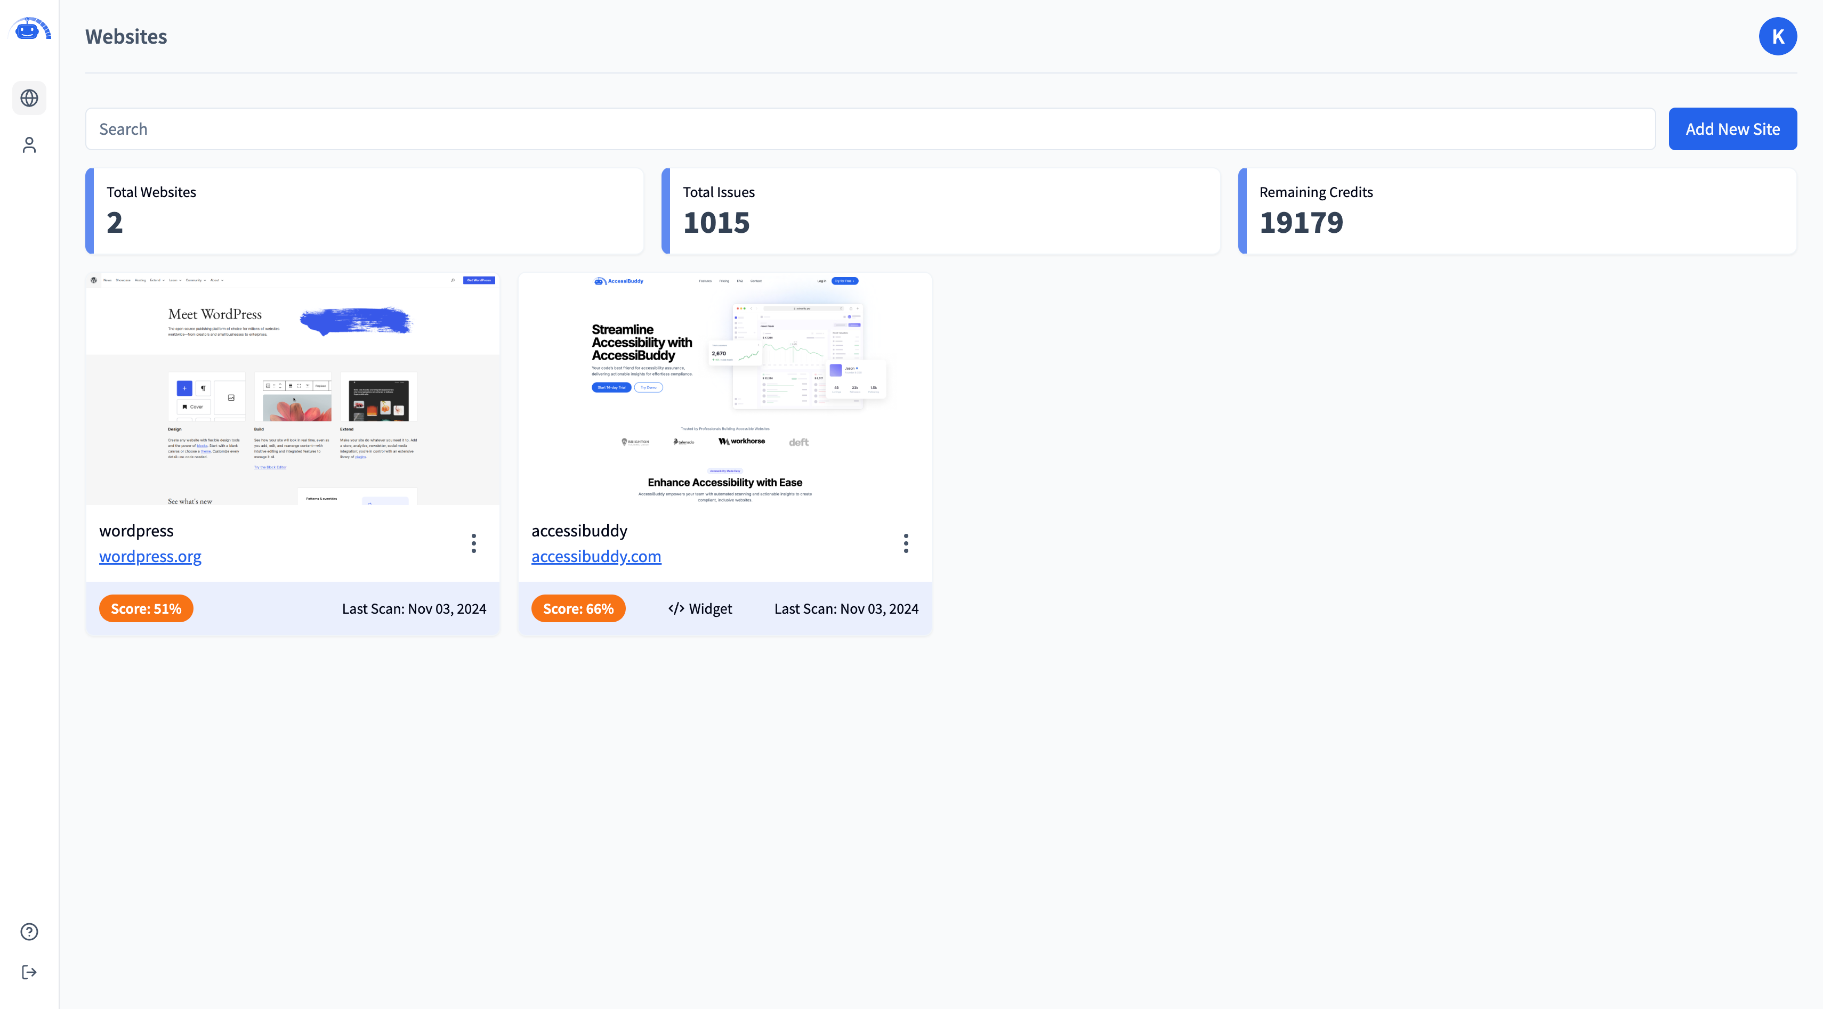Image resolution: width=1823 pixels, height=1009 pixels.
Task: Click the Score 51% badge on wordpress
Action: coord(146,609)
